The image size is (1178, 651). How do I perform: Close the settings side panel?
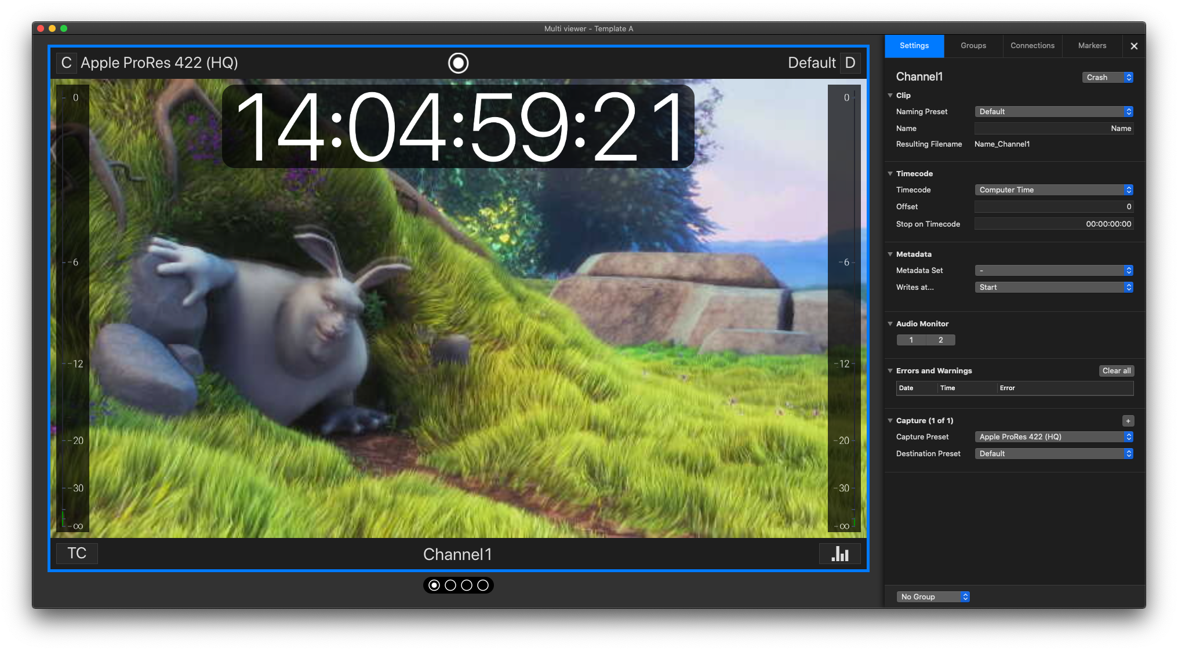[x=1134, y=46]
